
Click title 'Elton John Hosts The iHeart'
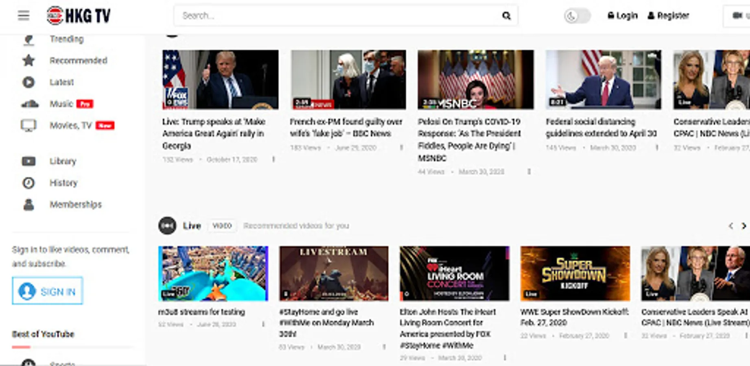point(448,329)
